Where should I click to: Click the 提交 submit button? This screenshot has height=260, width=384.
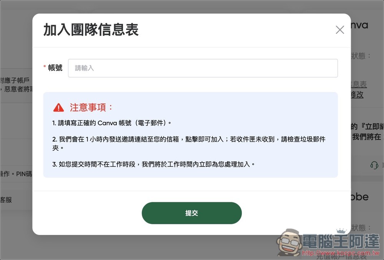pyautogui.click(x=192, y=213)
